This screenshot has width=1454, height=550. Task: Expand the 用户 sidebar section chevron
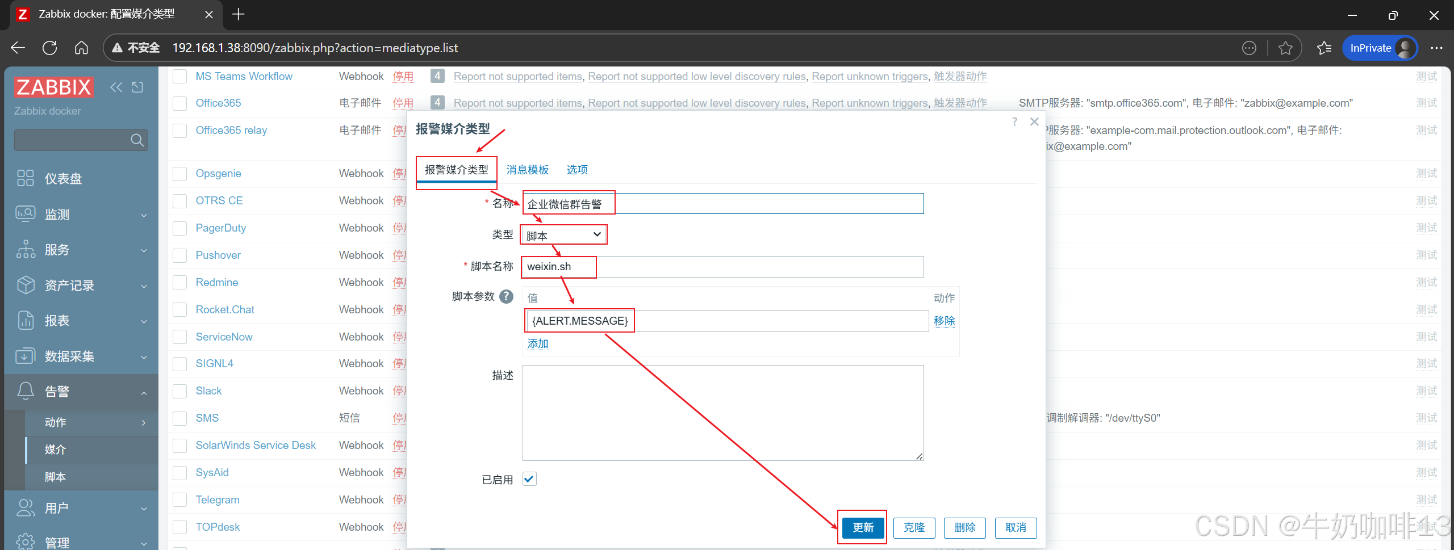(x=144, y=509)
